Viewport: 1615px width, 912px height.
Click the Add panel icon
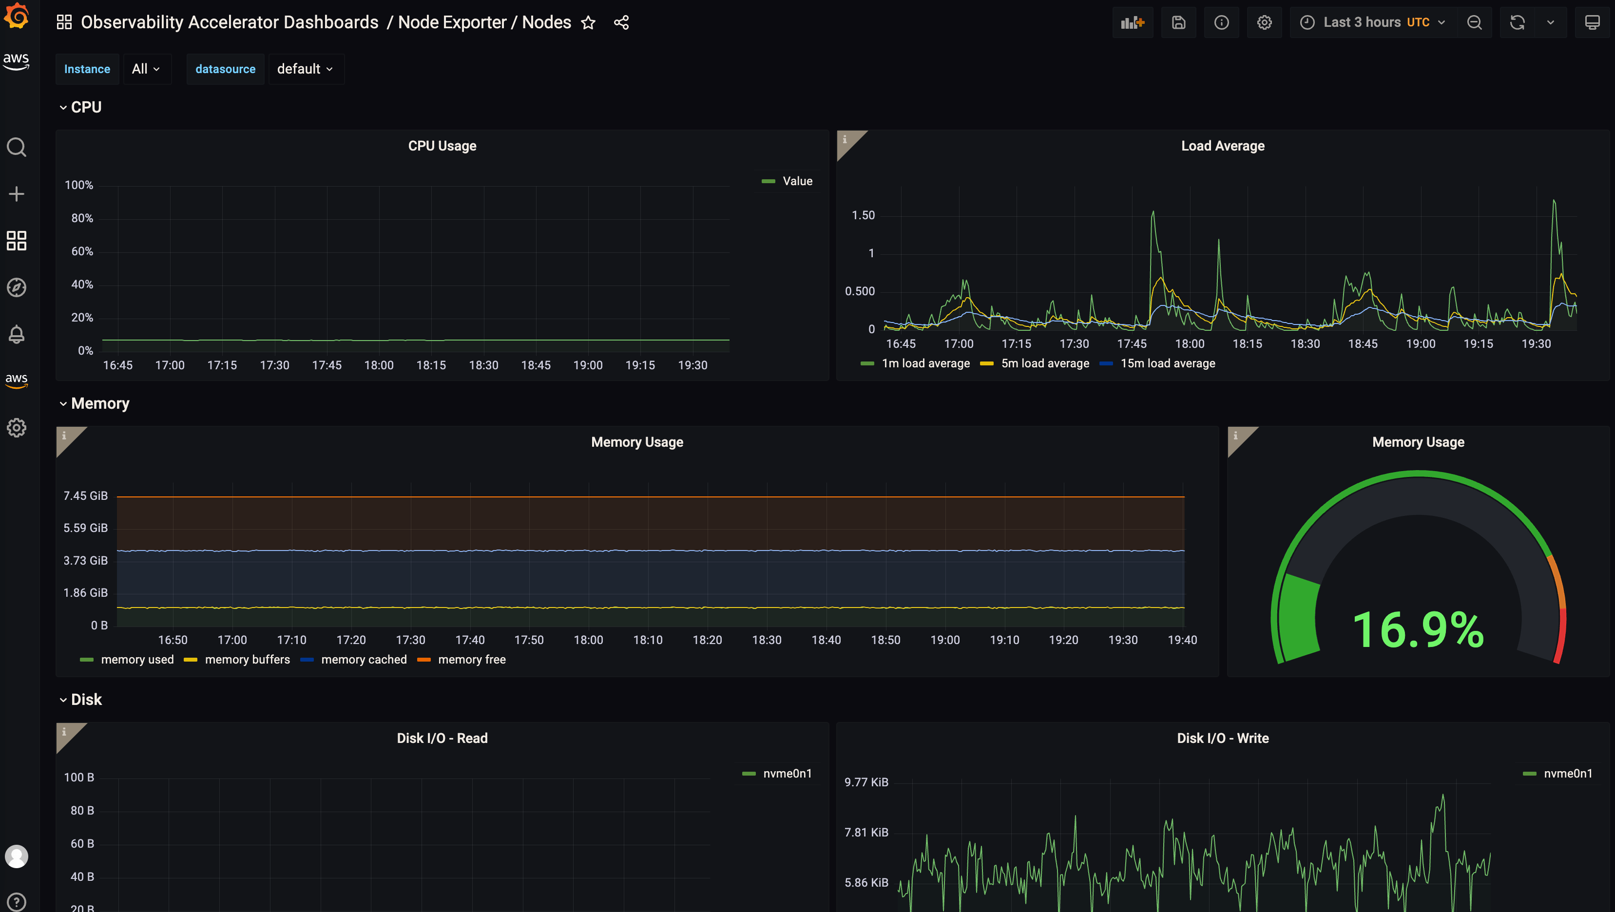(x=1132, y=22)
